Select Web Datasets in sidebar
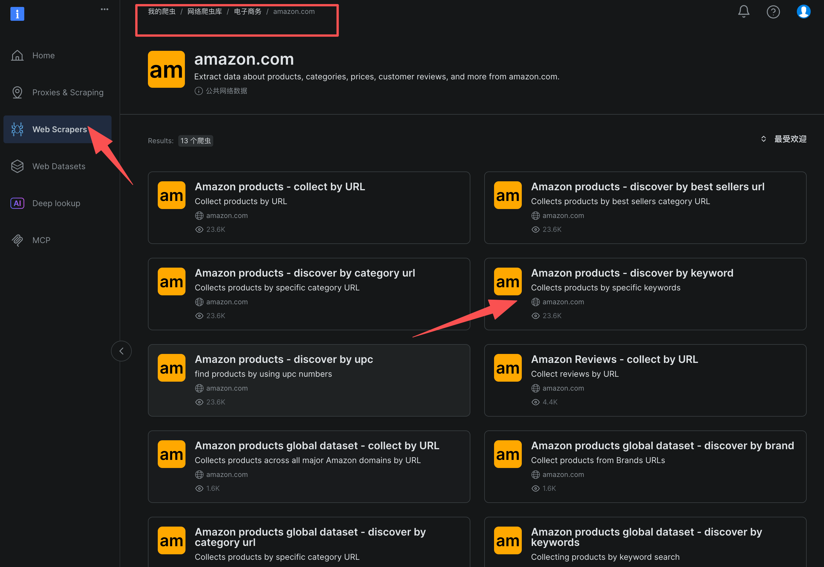The image size is (824, 567). pos(59,166)
